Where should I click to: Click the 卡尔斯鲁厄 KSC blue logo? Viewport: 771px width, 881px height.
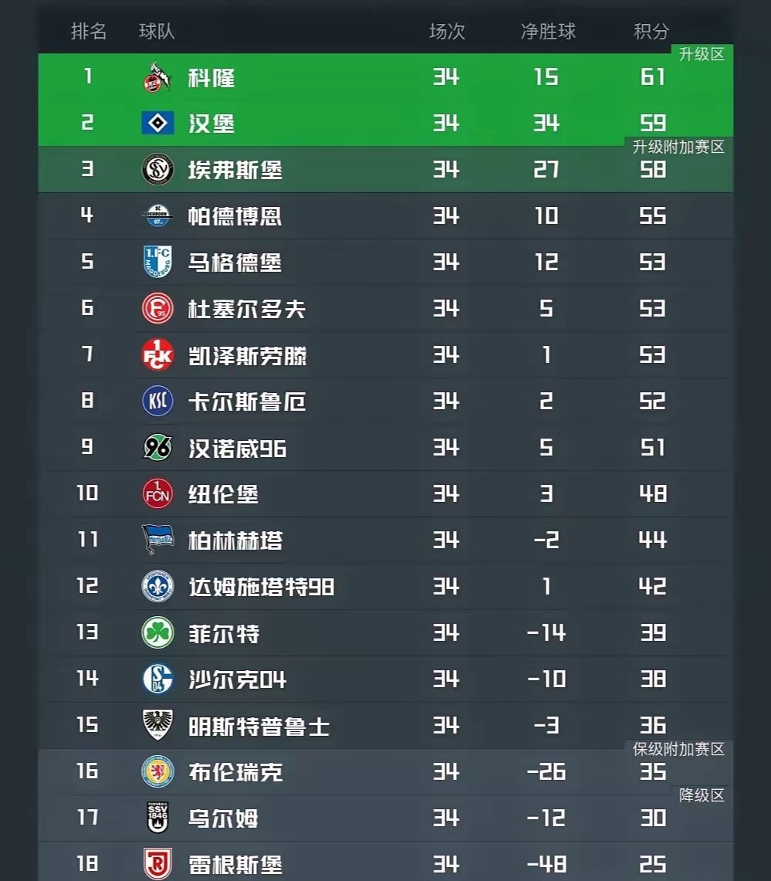point(157,402)
